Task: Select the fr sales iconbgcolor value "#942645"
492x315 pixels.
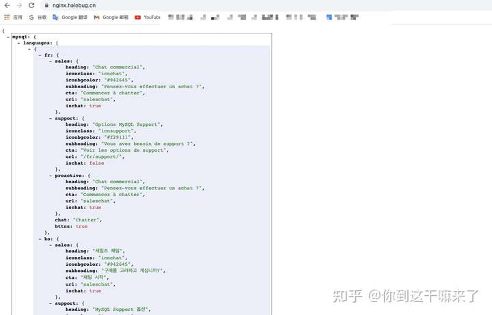Action: click(118, 80)
